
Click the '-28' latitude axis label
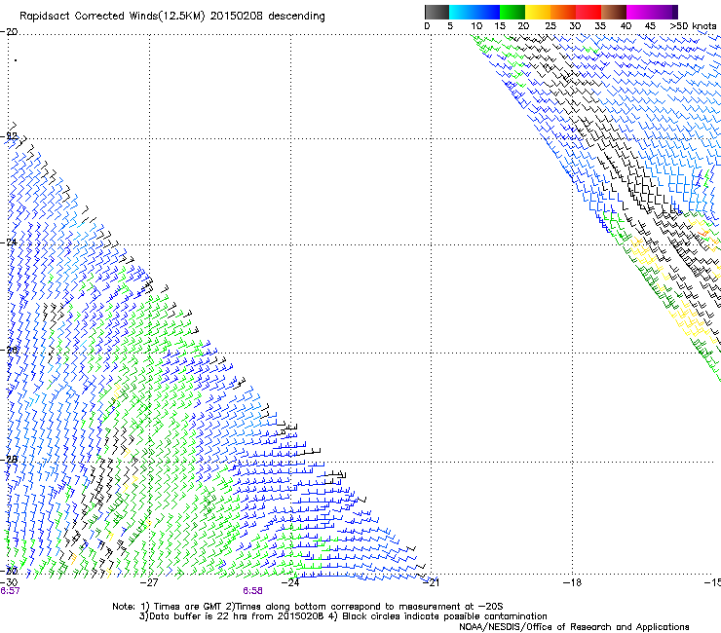coord(9,460)
